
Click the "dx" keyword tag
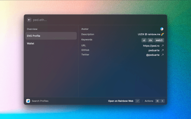150,40
